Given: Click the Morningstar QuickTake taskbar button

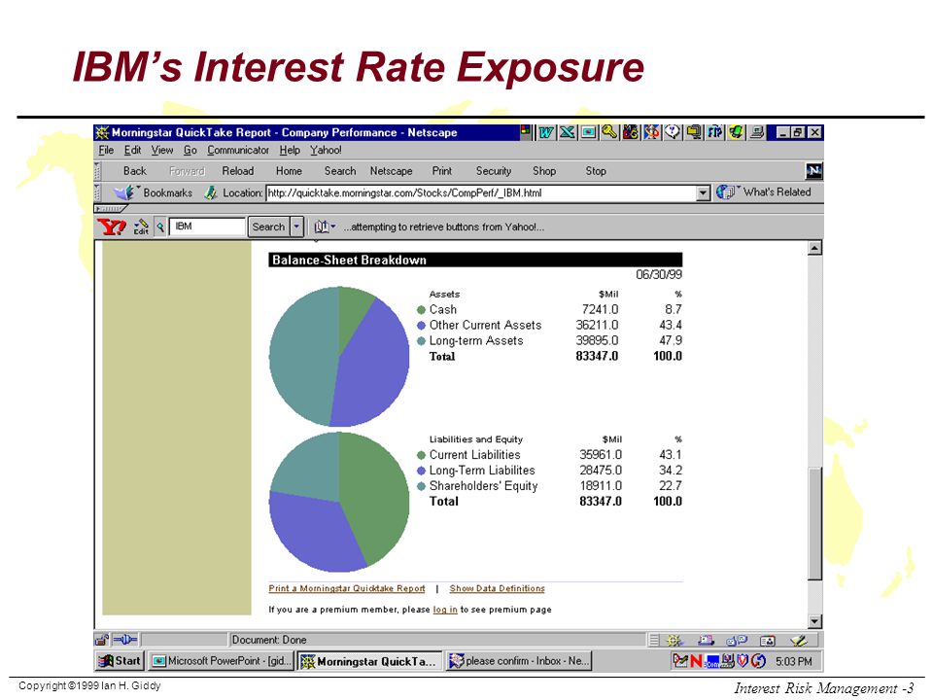Looking at the screenshot, I should tap(369, 661).
